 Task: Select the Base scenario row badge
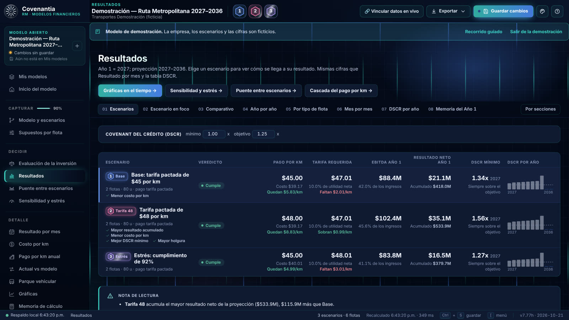pos(117,176)
